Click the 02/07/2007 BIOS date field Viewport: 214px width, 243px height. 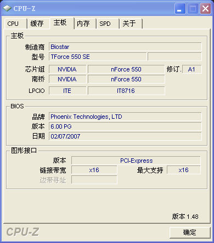point(125,136)
